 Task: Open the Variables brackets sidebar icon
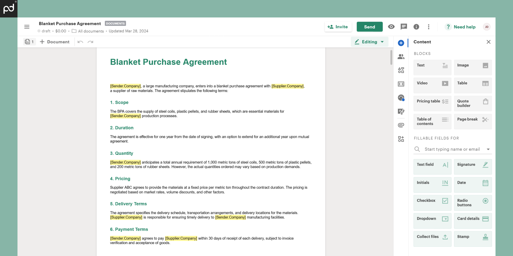click(x=401, y=84)
